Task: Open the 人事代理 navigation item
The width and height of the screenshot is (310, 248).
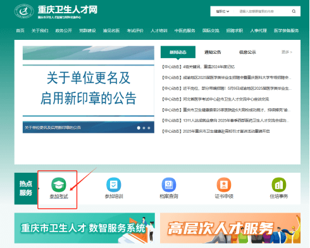Action: 259,30
